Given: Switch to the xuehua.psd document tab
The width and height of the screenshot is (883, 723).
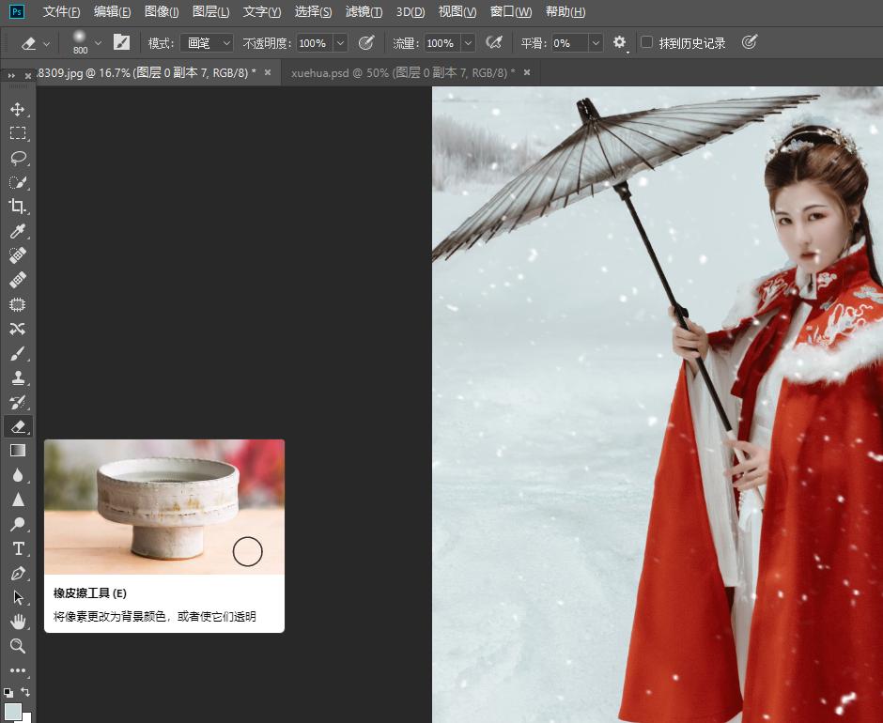Looking at the screenshot, I should coord(403,72).
